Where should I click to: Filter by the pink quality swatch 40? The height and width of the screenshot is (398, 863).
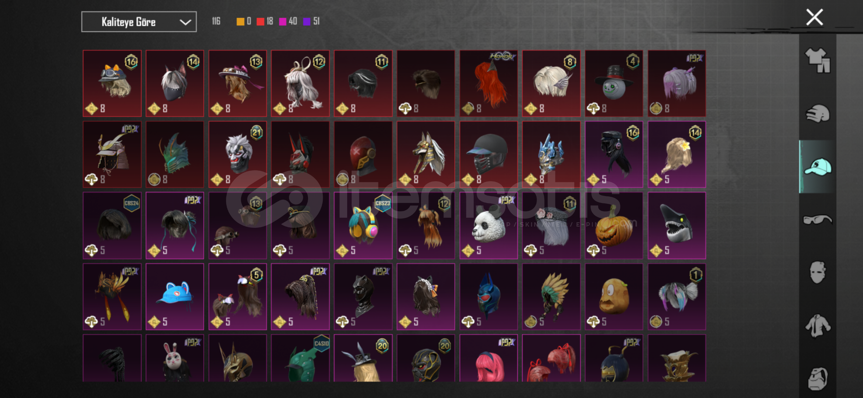(288, 21)
